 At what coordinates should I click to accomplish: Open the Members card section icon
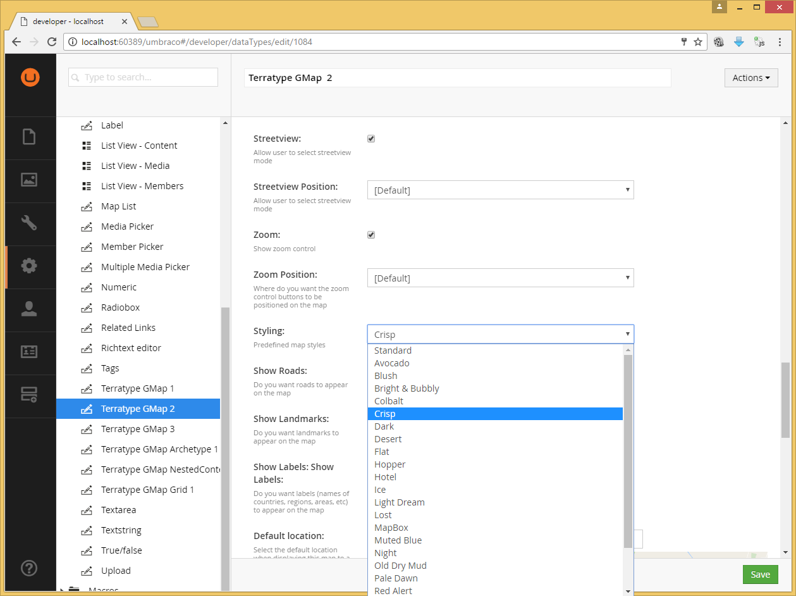coord(29,352)
